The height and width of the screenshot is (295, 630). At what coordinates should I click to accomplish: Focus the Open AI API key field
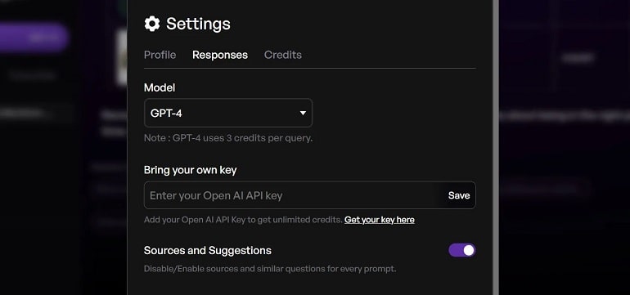click(293, 195)
